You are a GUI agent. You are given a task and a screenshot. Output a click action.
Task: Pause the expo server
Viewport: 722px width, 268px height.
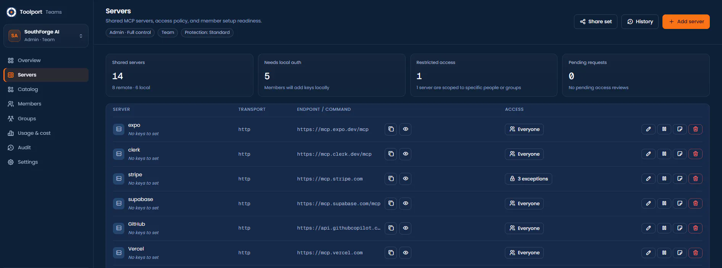(664, 129)
